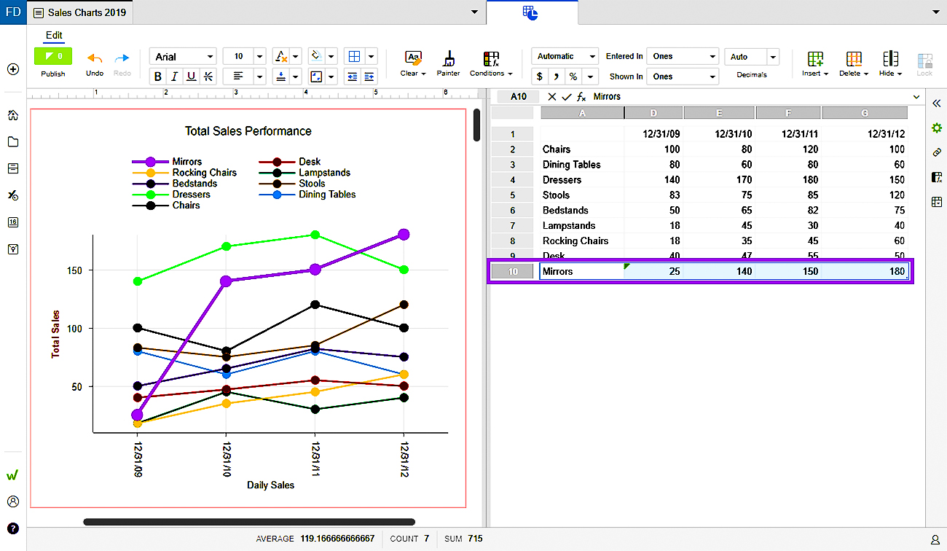Expand the Entered In units dropdown
The width and height of the screenshot is (947, 551).
(683, 56)
